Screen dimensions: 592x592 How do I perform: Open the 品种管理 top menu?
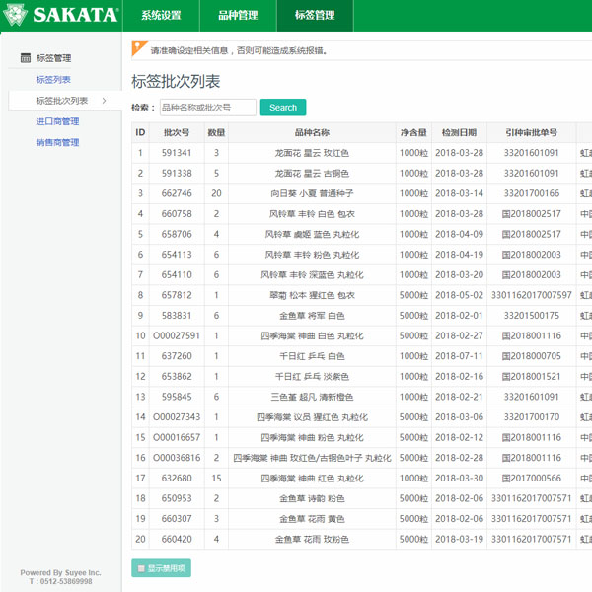coord(238,16)
